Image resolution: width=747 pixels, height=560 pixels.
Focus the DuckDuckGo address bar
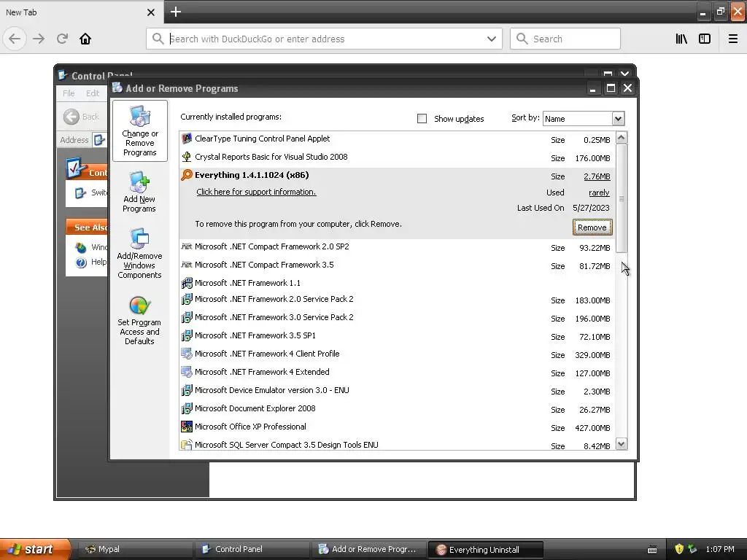324,39
